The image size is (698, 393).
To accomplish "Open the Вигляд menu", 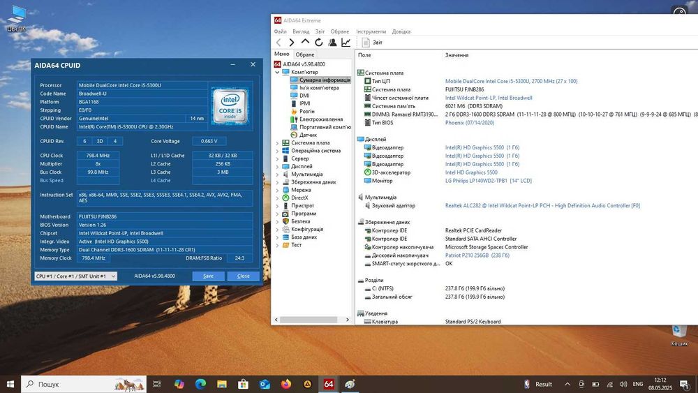I will (301, 31).
